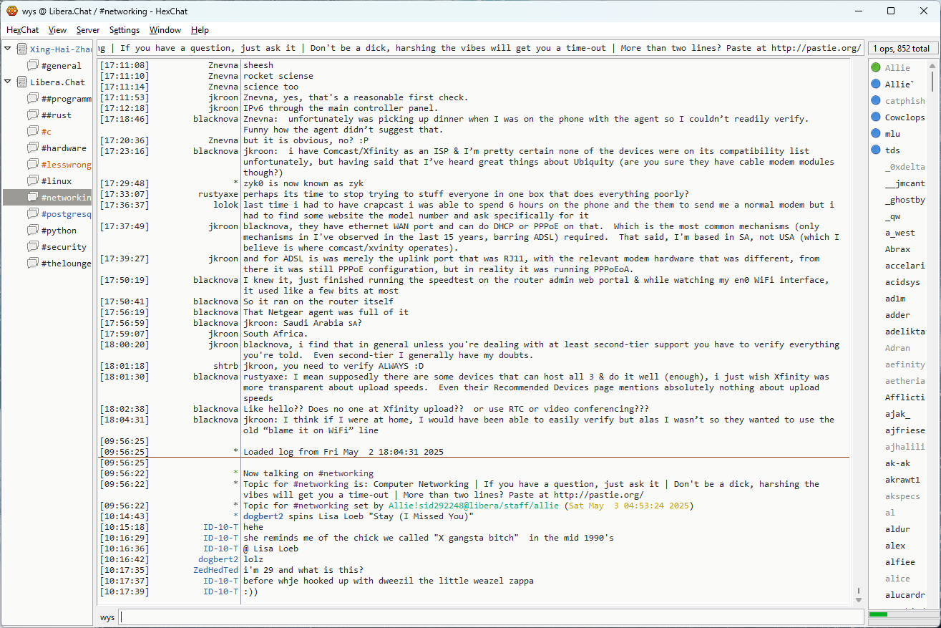Image resolution: width=941 pixels, height=628 pixels.
Task: Open the Server menu
Action: (88, 30)
